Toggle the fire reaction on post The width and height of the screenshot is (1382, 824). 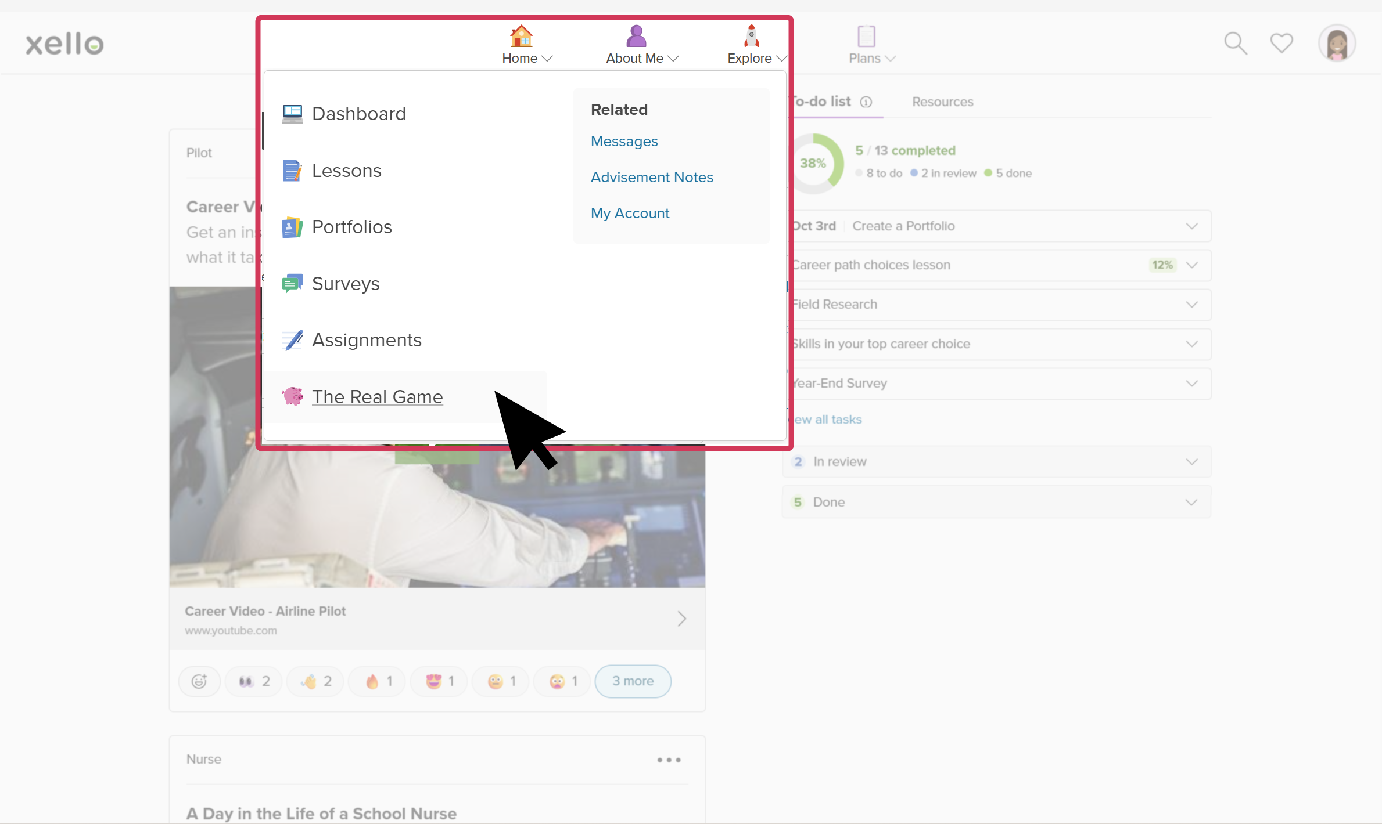tap(378, 681)
